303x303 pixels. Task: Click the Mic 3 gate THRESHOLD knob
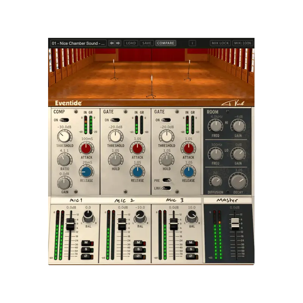[x=166, y=136]
